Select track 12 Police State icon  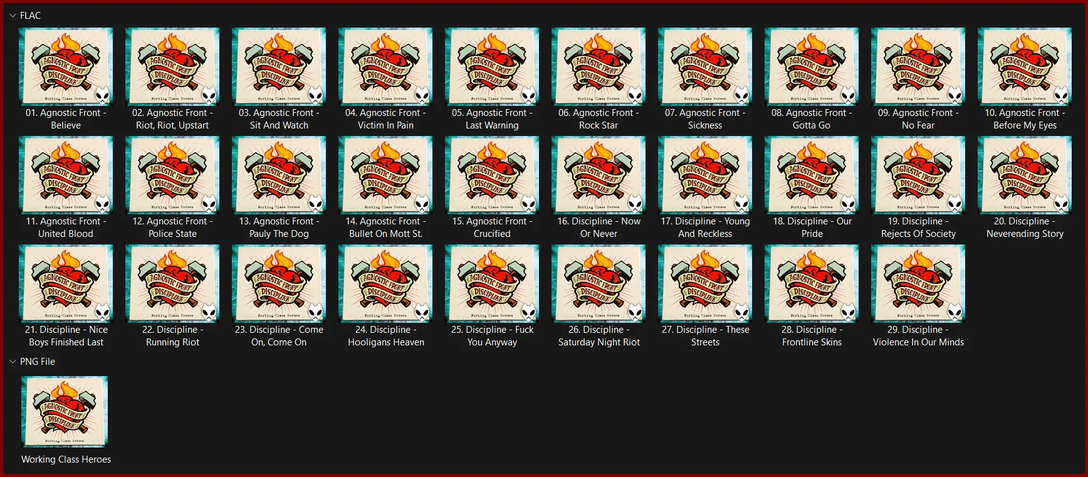172,175
